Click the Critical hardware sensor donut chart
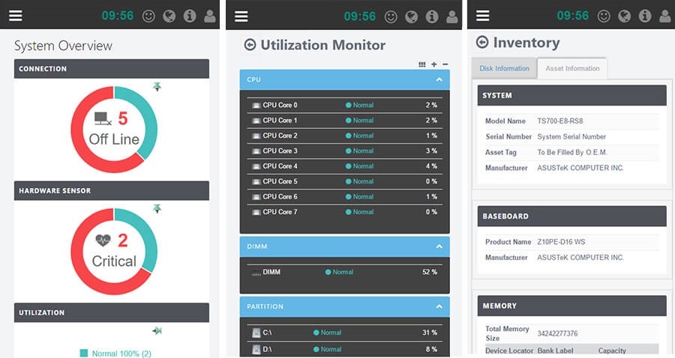This screenshot has height=358, width=675. [x=114, y=252]
